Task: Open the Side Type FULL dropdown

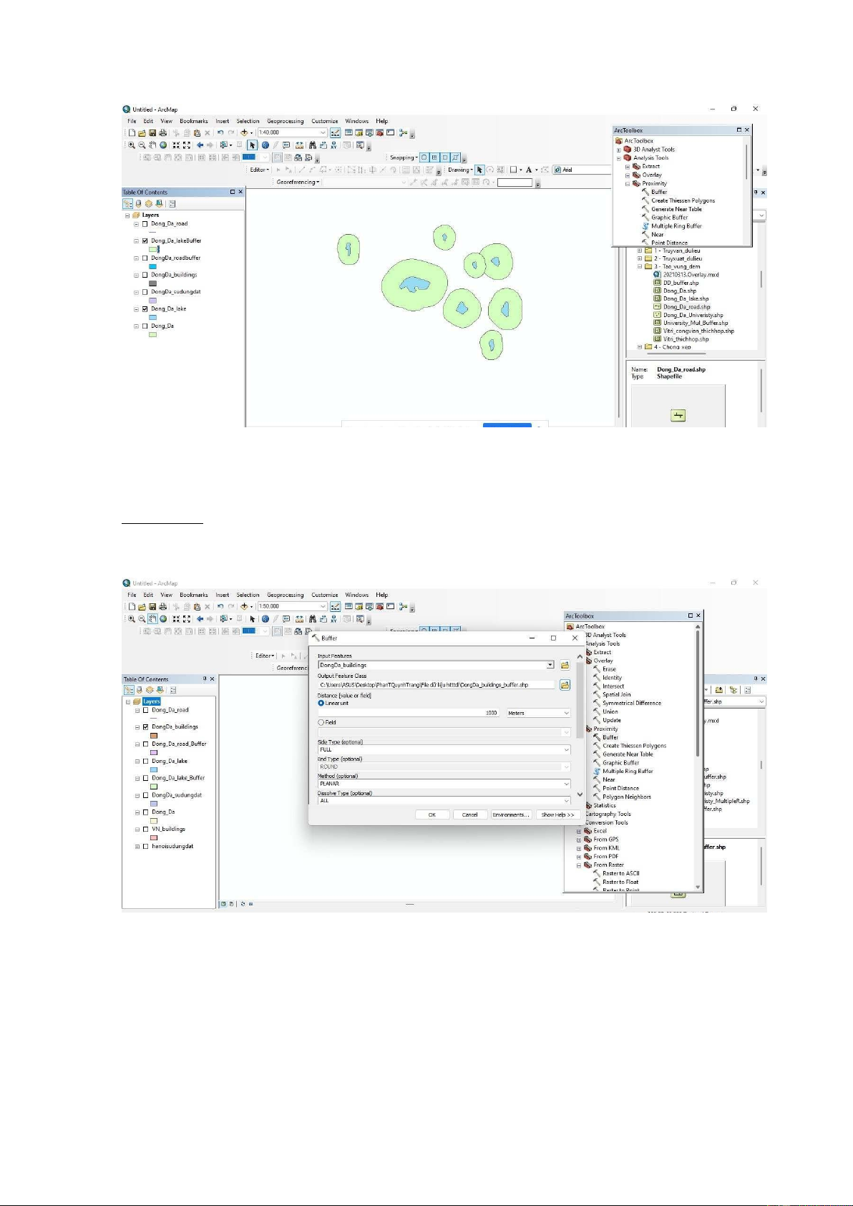Action: 444,749
